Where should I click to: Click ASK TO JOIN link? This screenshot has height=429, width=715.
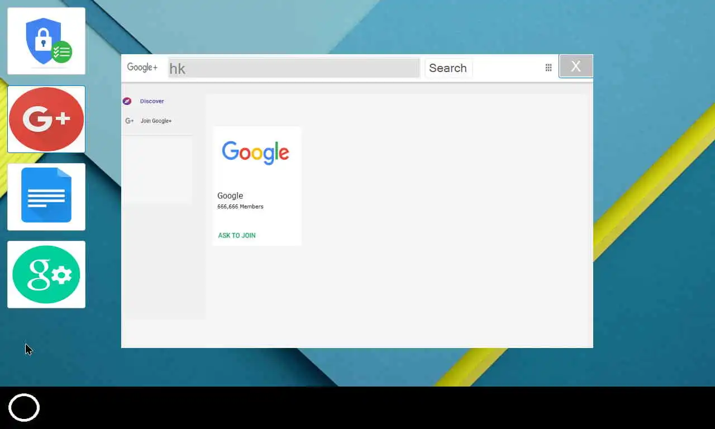click(x=237, y=235)
